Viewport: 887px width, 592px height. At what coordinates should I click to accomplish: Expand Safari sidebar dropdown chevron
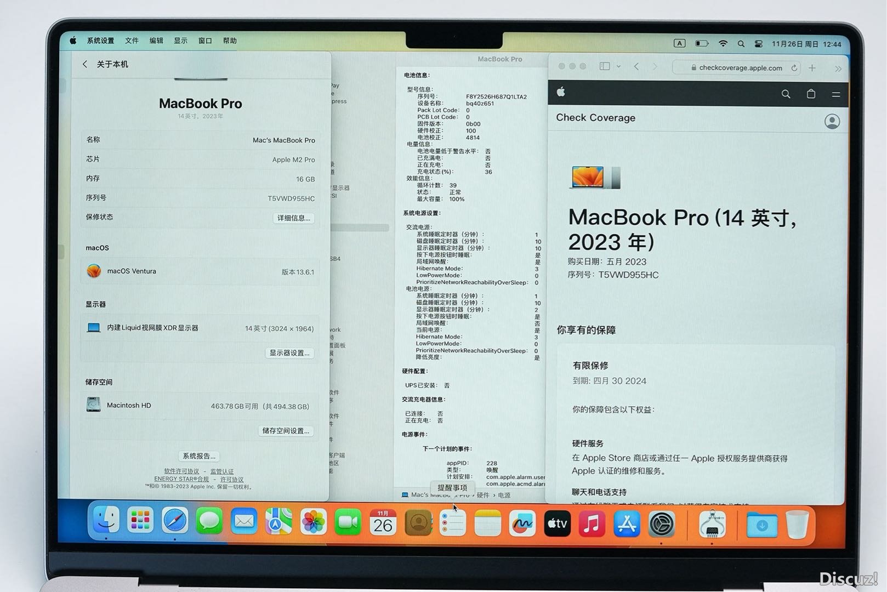tap(618, 66)
